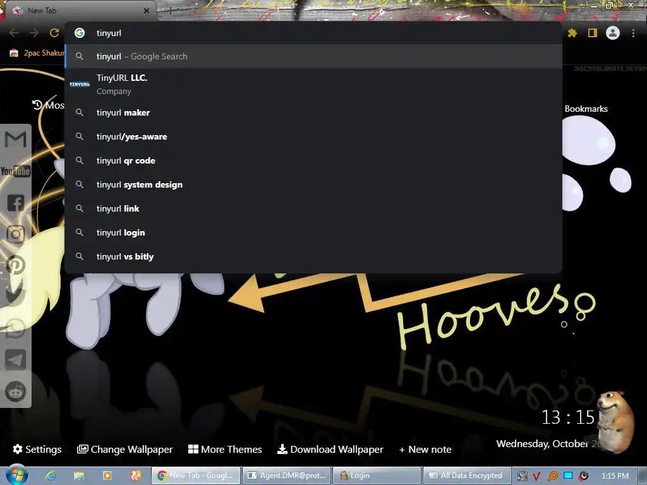The width and height of the screenshot is (647, 485).
Task: Open the Chrome profile avatar
Action: pyautogui.click(x=613, y=33)
